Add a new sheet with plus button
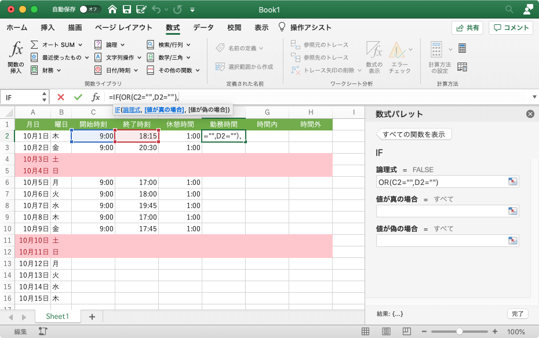 (92, 317)
